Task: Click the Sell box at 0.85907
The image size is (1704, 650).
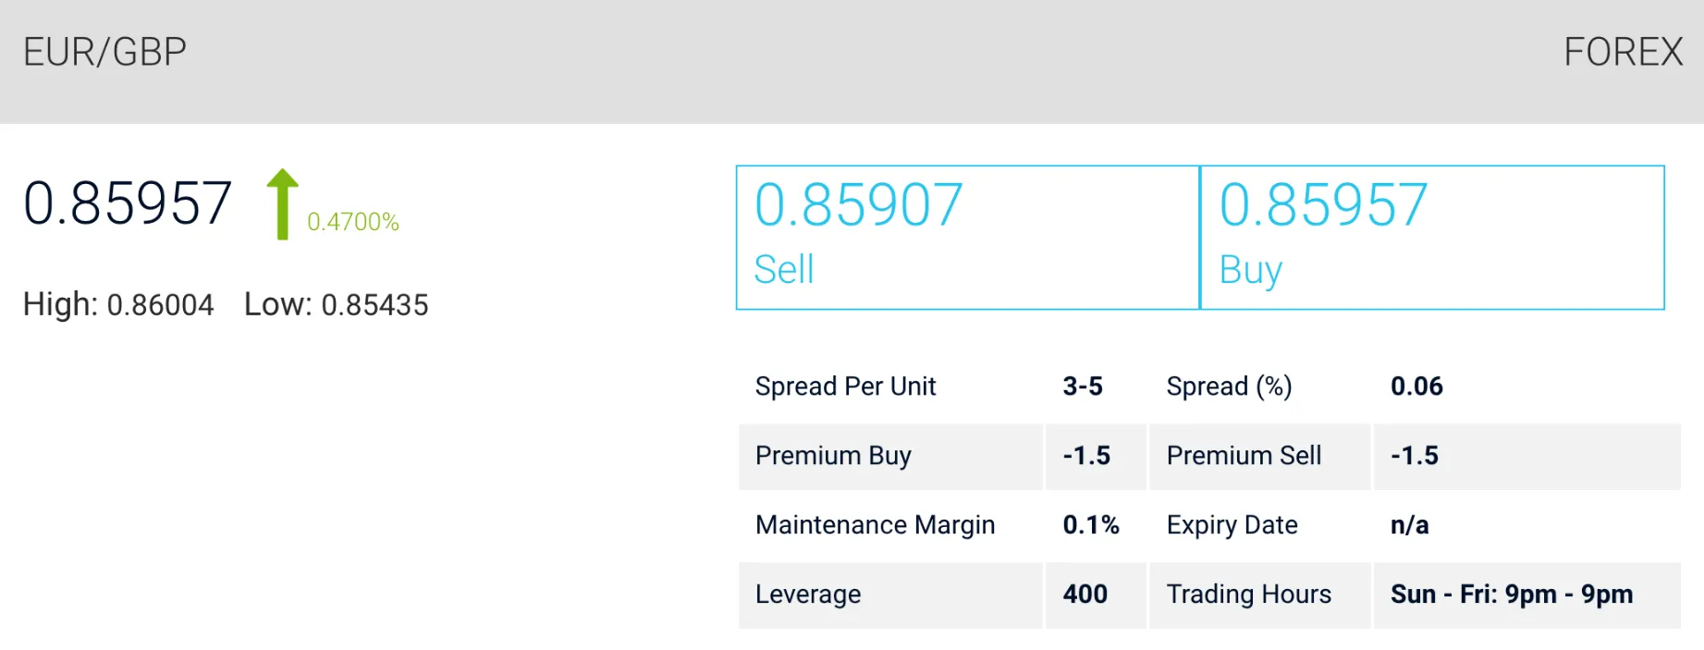Action: click(x=967, y=237)
